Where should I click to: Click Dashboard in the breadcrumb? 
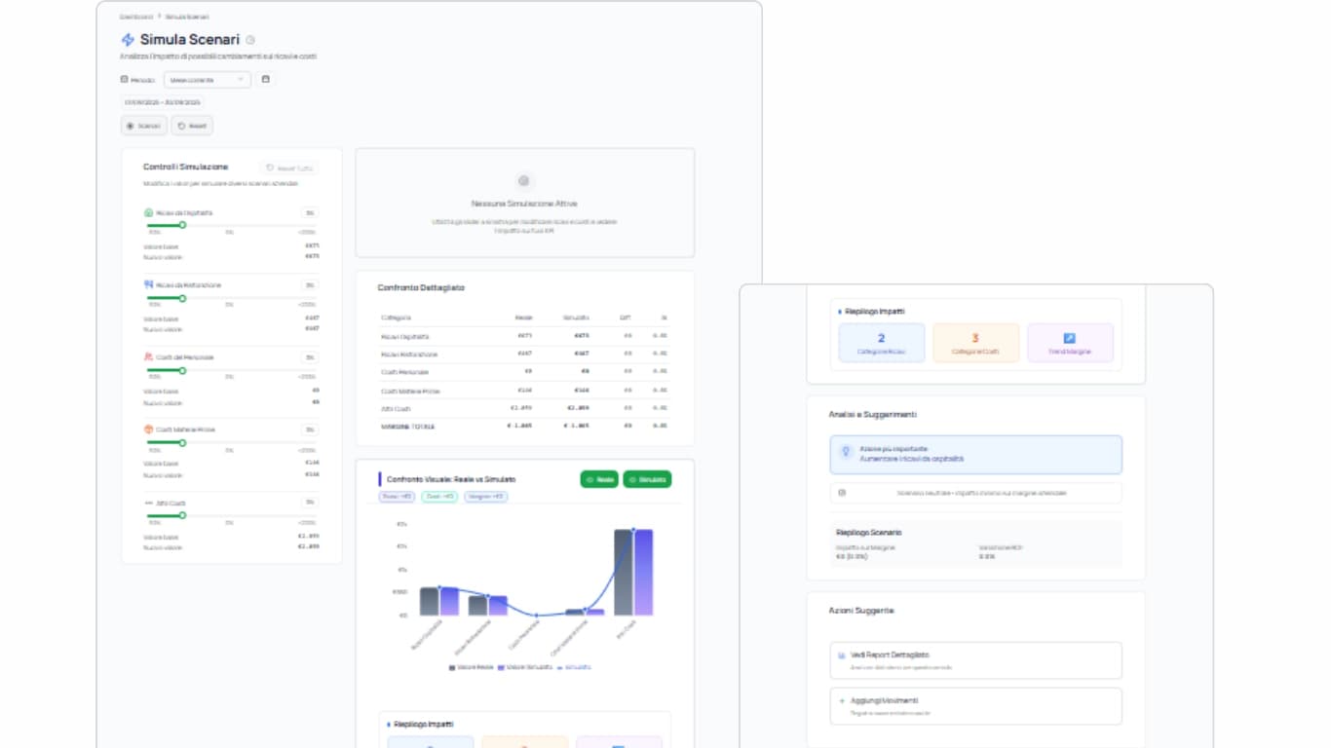135,17
